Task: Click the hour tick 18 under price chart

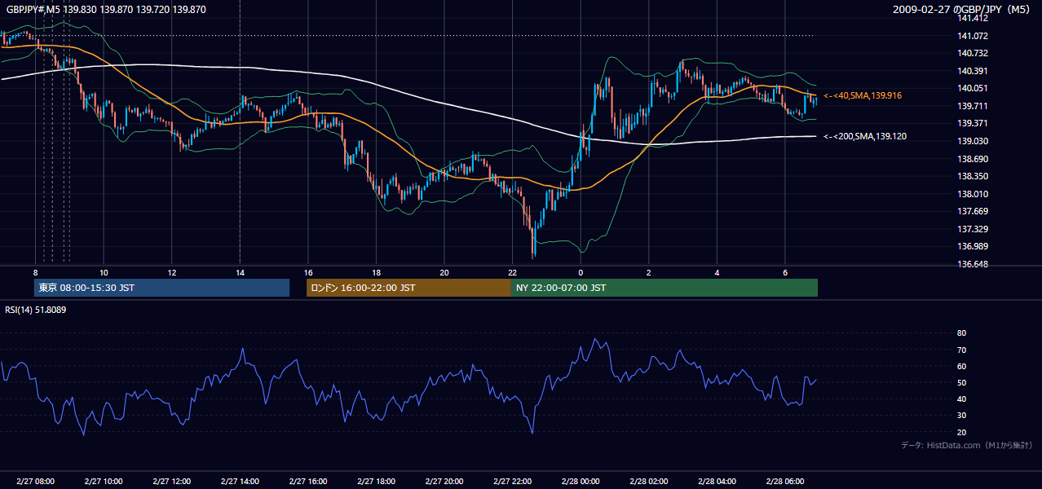Action: pyautogui.click(x=376, y=272)
